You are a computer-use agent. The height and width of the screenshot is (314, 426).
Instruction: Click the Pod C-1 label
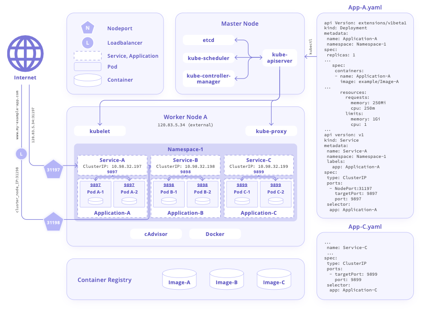tap(242, 192)
